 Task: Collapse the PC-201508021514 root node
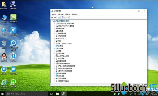tap(52, 21)
